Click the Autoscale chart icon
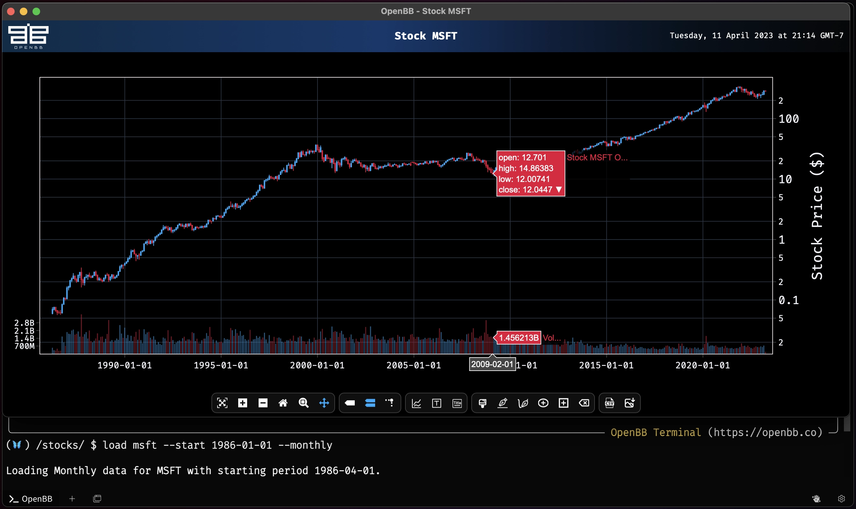 click(x=222, y=403)
